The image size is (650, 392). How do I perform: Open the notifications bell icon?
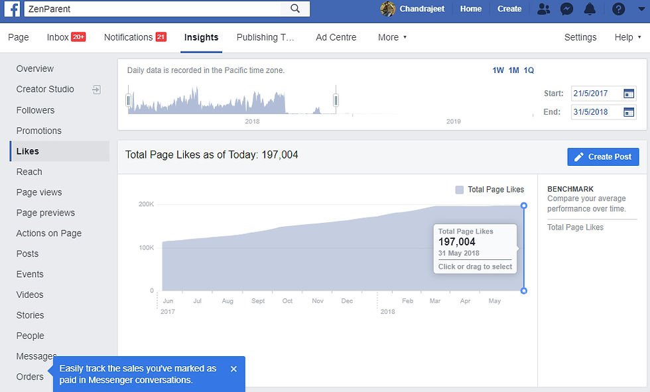590,9
